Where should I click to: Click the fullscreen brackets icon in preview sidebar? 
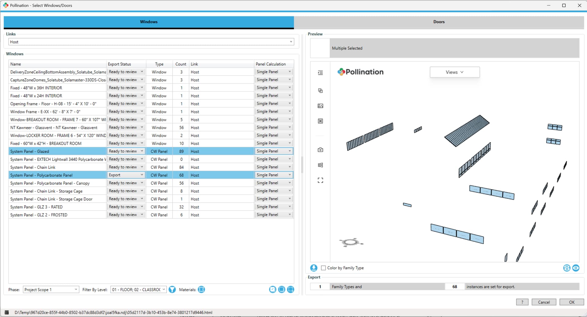[320, 180]
